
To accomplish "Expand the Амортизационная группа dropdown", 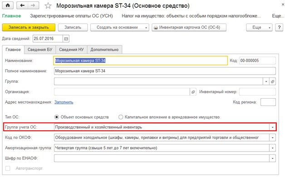I will (x=272, y=148).
